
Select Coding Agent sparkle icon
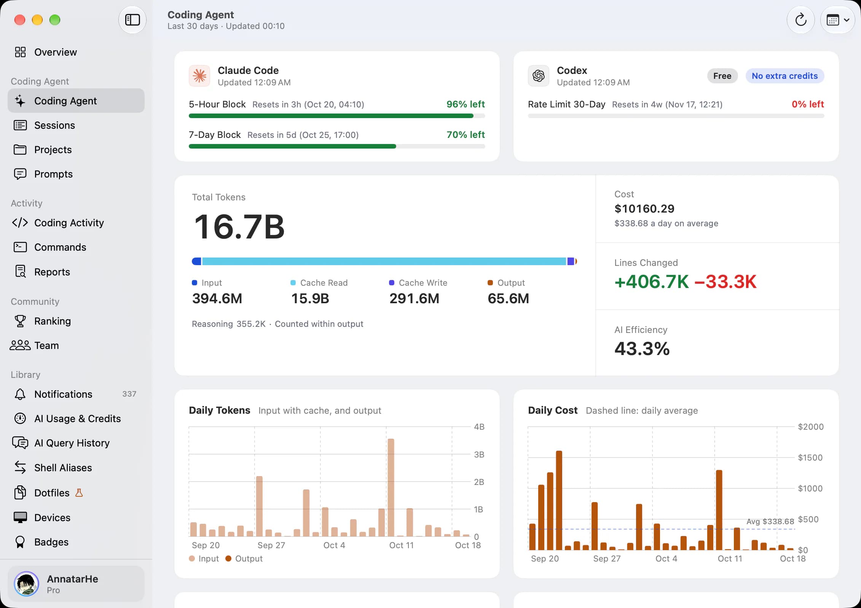tap(20, 101)
